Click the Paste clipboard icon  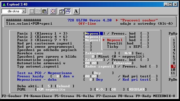click(x=44, y=11)
